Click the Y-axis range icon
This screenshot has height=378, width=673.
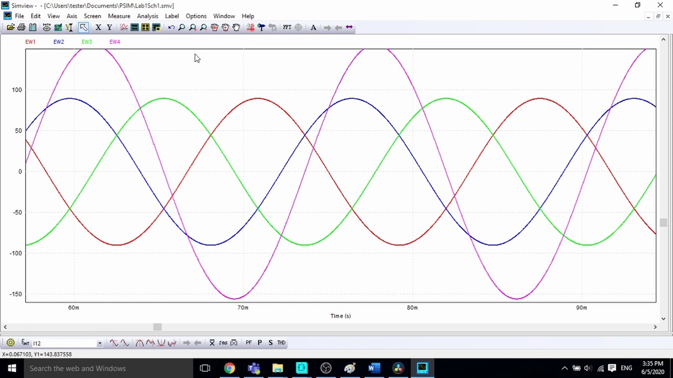pyautogui.click(x=69, y=27)
